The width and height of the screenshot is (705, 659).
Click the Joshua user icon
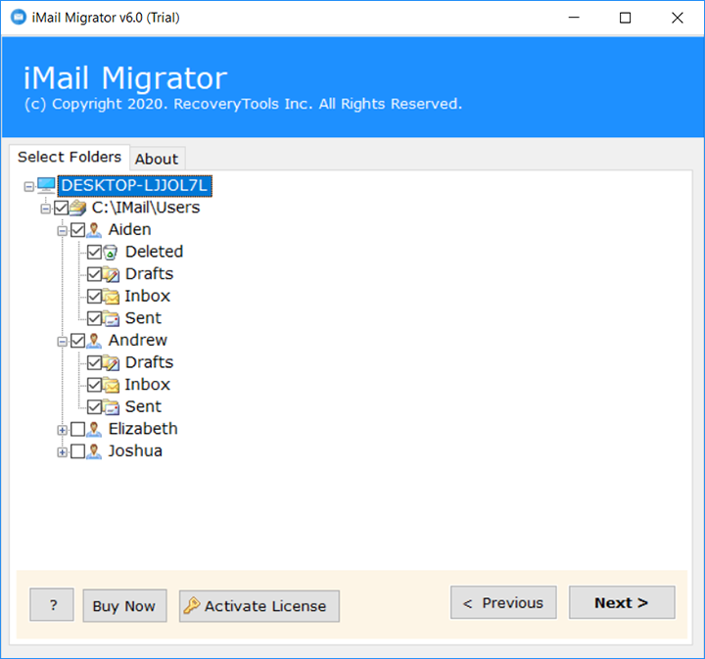(94, 451)
